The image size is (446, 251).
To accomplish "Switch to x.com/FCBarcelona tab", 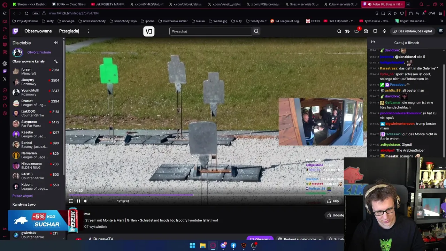I will (x=263, y=4).
